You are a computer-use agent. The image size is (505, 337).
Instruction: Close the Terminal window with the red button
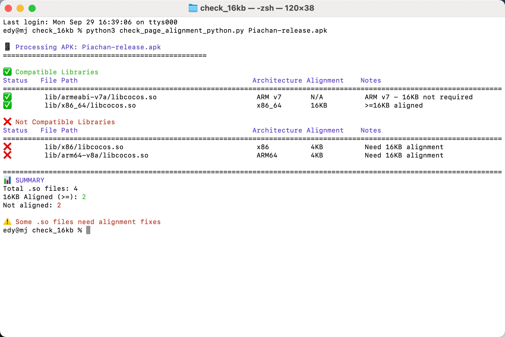(x=8, y=8)
